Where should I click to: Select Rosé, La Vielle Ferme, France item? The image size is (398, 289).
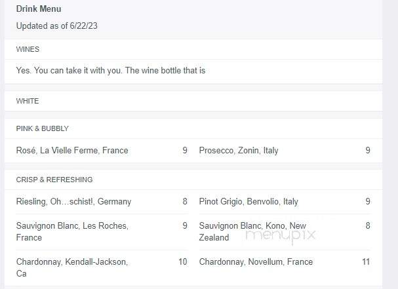click(x=72, y=151)
